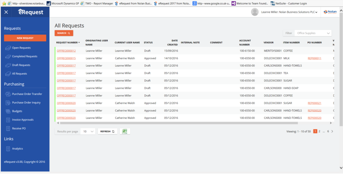The width and height of the screenshot is (343, 174).
Task: Close the sidebar with the X icon
Action: pos(6,12)
